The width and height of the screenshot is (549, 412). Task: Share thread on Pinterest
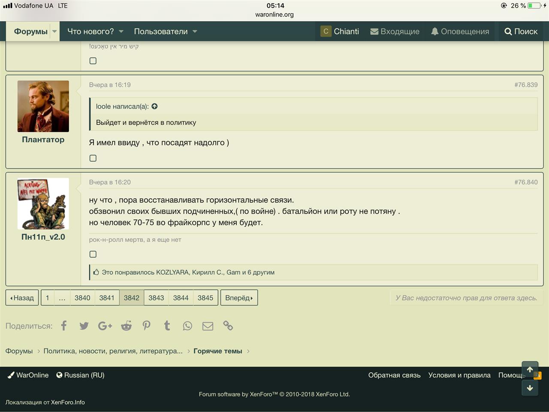coord(147,326)
